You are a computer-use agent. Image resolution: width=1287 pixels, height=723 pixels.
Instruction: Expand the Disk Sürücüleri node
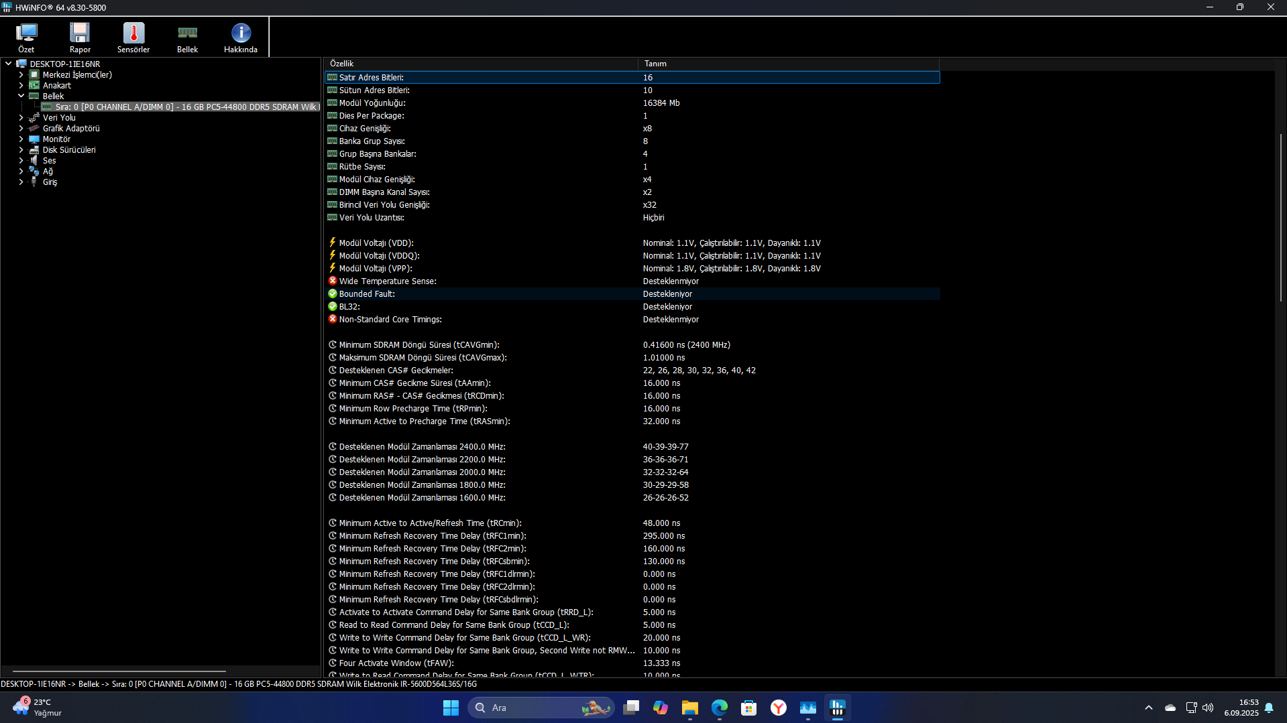(x=21, y=149)
